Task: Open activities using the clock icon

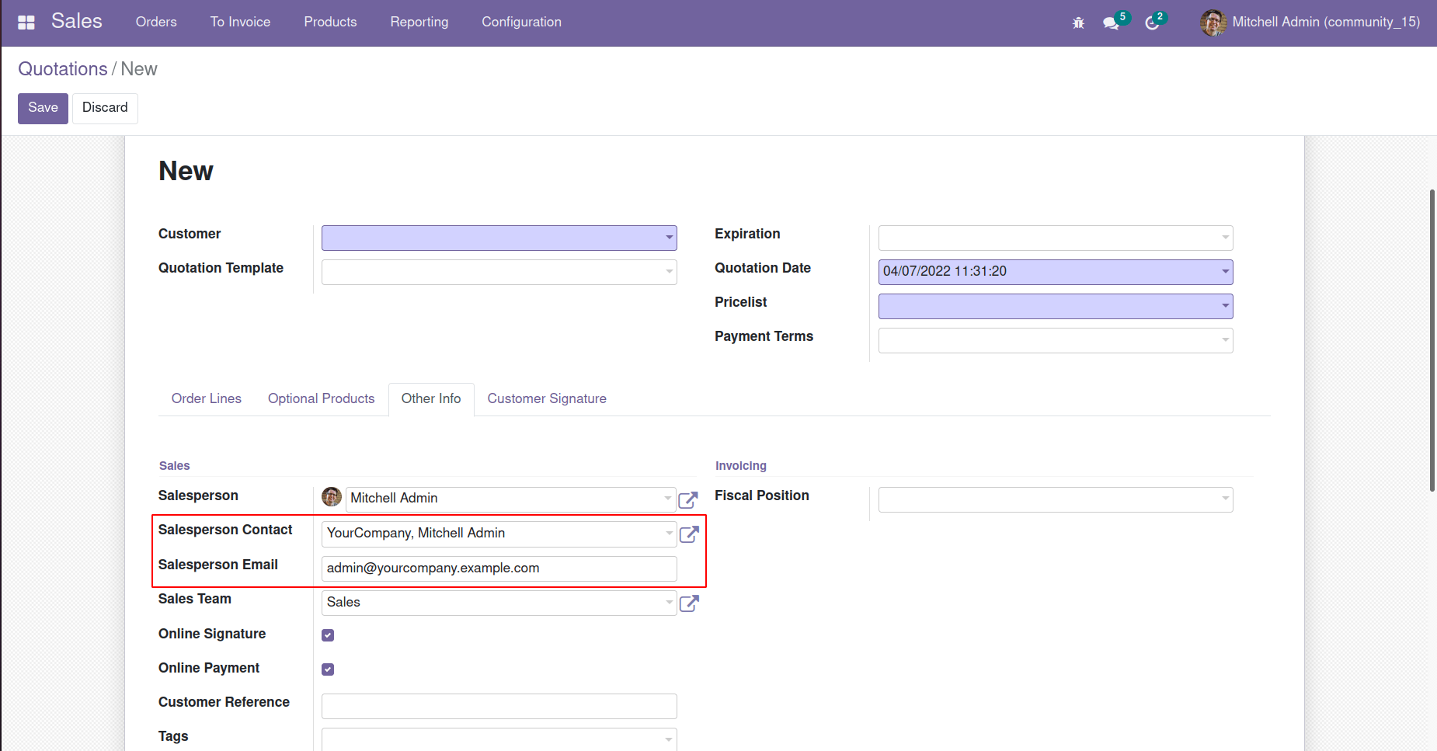Action: [x=1152, y=23]
